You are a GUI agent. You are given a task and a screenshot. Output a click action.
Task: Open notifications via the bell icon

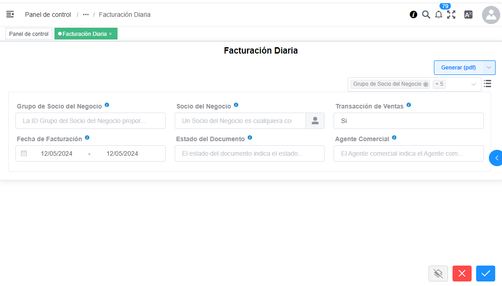[x=438, y=15]
